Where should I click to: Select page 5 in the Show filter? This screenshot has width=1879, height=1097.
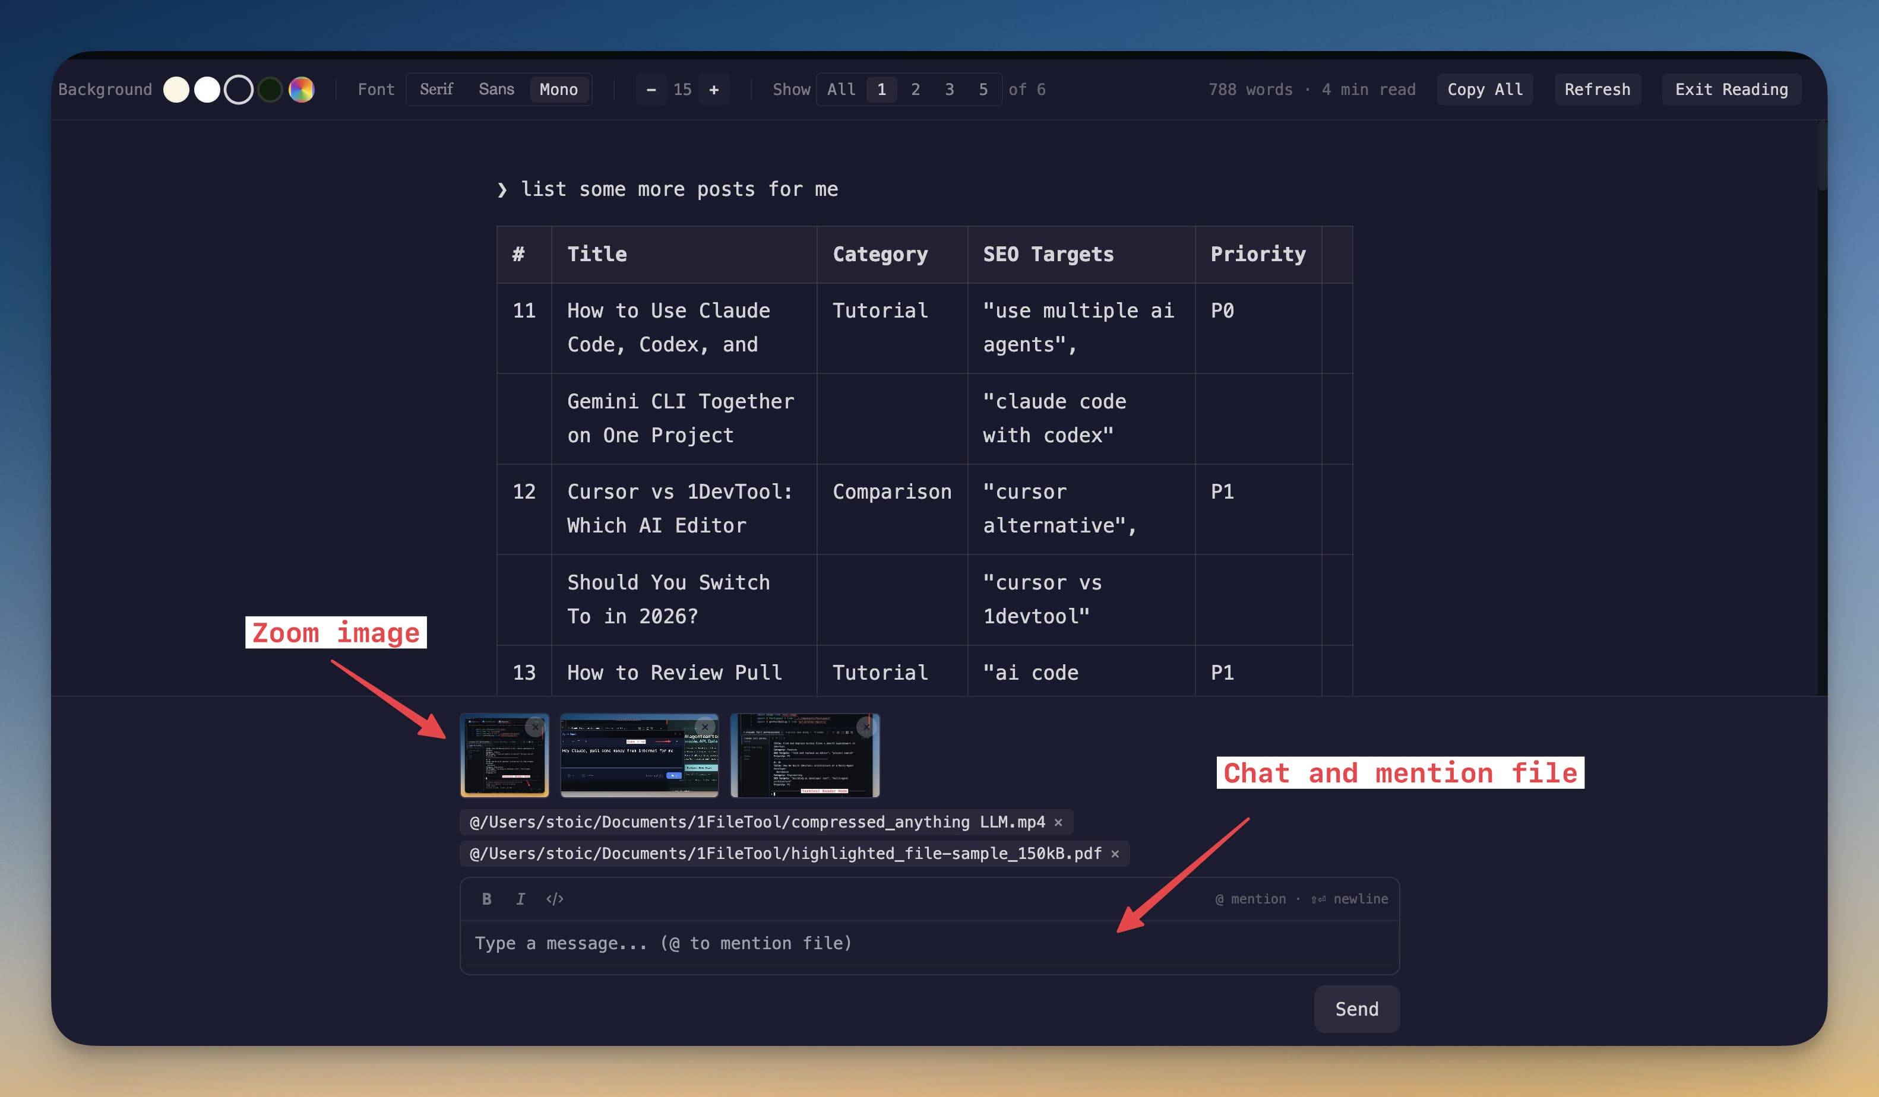(983, 88)
